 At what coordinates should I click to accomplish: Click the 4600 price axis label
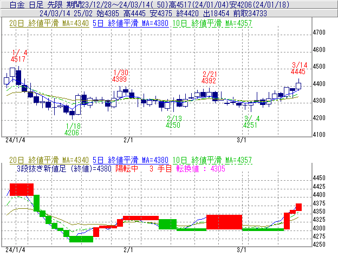(319, 50)
